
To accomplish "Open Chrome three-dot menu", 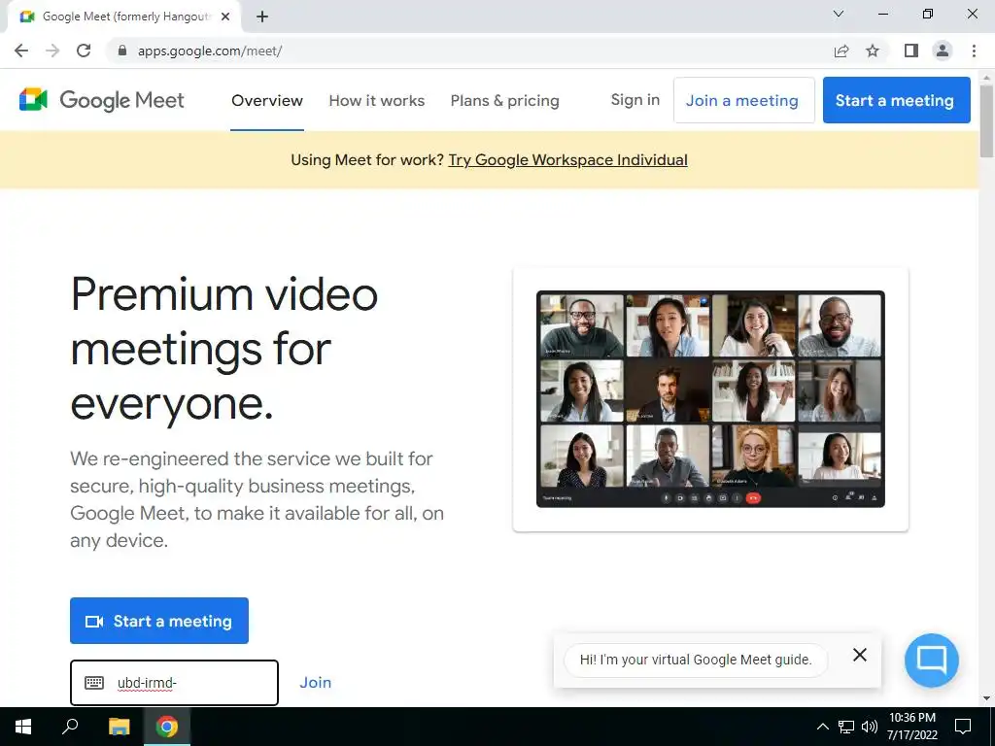I will 974,51.
